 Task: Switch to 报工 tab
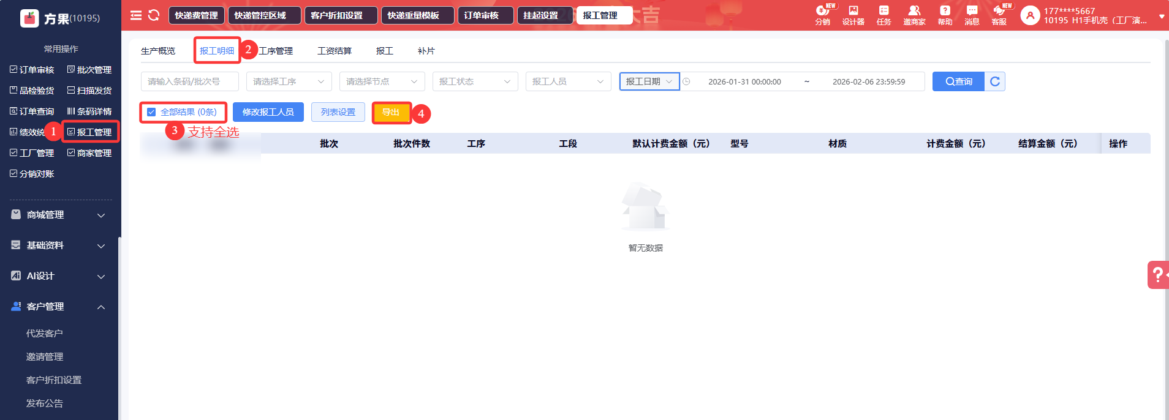[x=385, y=51]
